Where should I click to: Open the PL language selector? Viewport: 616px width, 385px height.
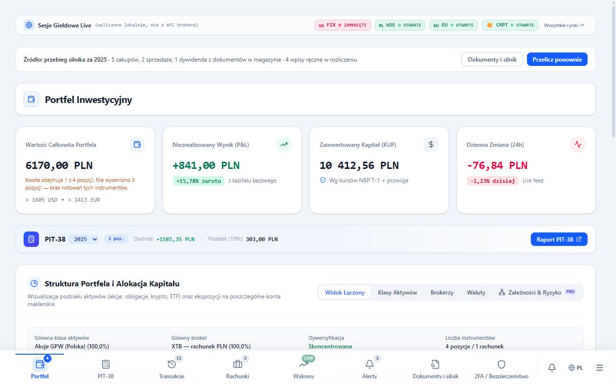(576, 368)
